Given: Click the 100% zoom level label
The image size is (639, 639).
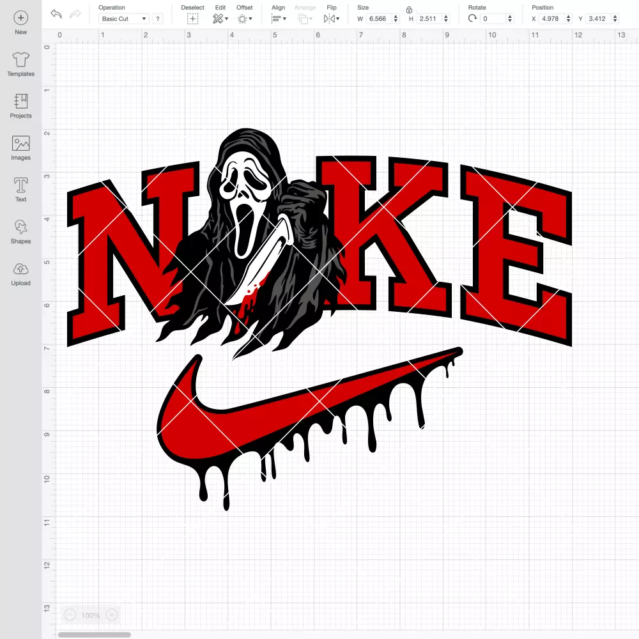Looking at the screenshot, I should (x=91, y=615).
